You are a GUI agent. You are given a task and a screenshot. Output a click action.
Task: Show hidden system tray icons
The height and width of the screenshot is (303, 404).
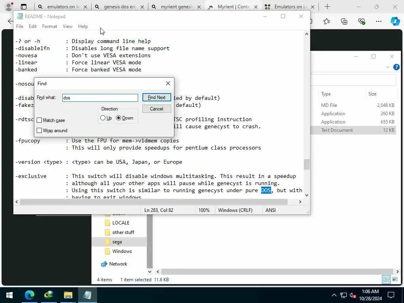pyautogui.click(x=334, y=295)
